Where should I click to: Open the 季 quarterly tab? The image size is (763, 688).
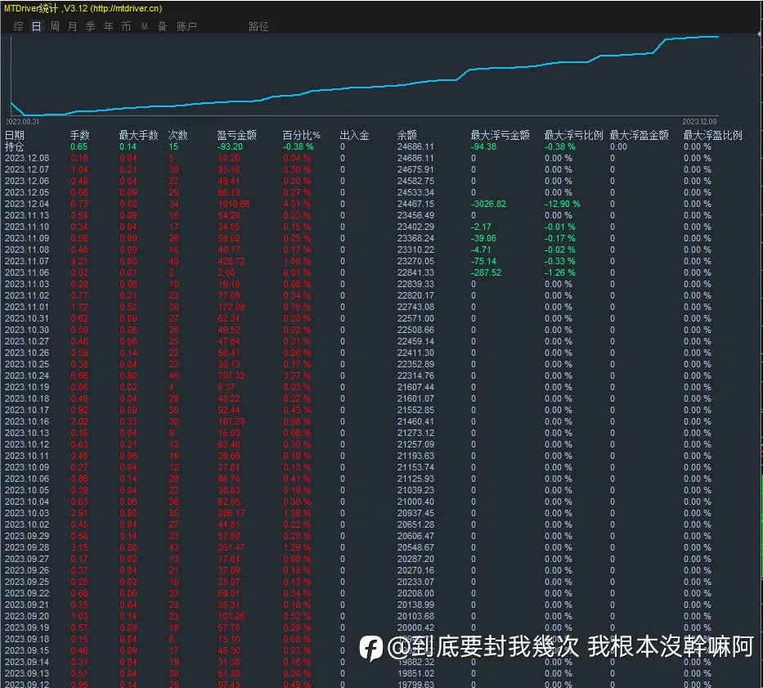(x=91, y=26)
